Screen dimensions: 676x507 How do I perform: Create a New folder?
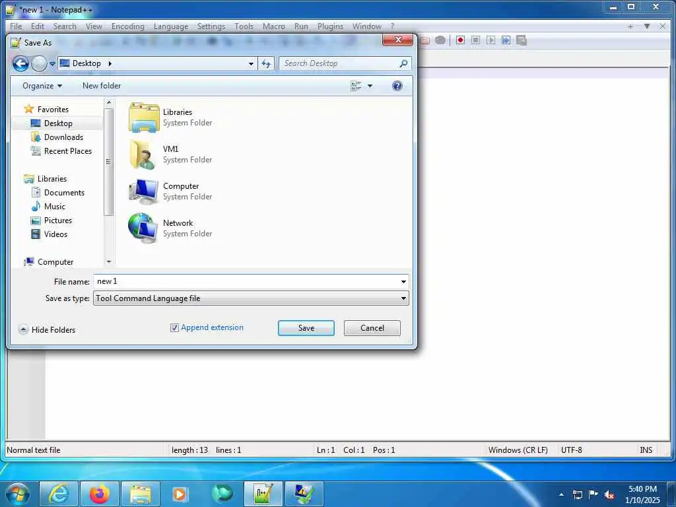tap(102, 86)
